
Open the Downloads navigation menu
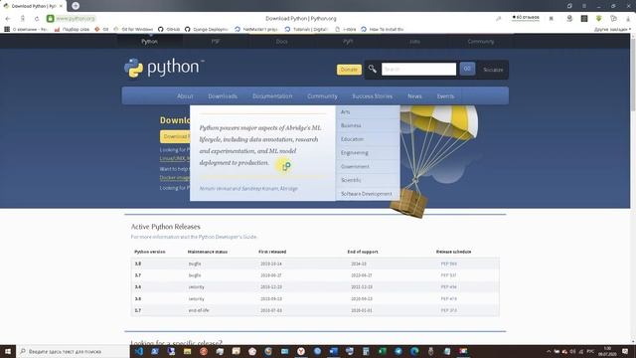223,96
